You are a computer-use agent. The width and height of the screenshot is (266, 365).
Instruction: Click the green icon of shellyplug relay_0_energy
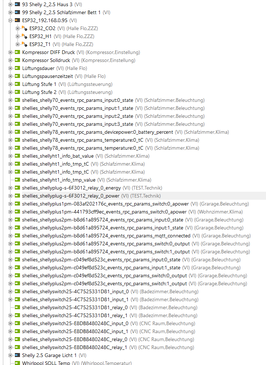click(17, 188)
